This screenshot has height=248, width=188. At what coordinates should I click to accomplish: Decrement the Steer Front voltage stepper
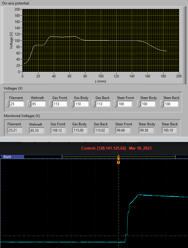(x=115, y=106)
